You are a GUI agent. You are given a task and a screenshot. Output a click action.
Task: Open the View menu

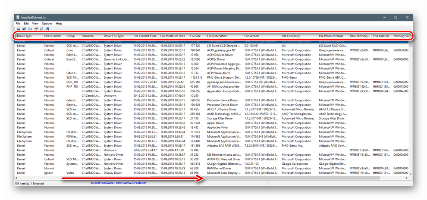click(x=35, y=24)
